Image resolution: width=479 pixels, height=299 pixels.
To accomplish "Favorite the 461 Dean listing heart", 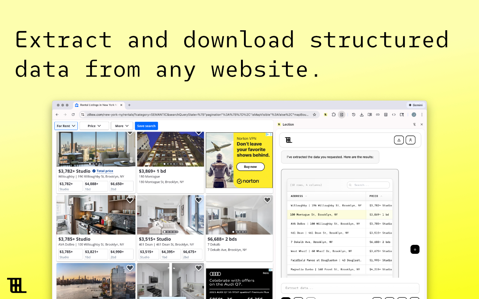I will [199, 200].
